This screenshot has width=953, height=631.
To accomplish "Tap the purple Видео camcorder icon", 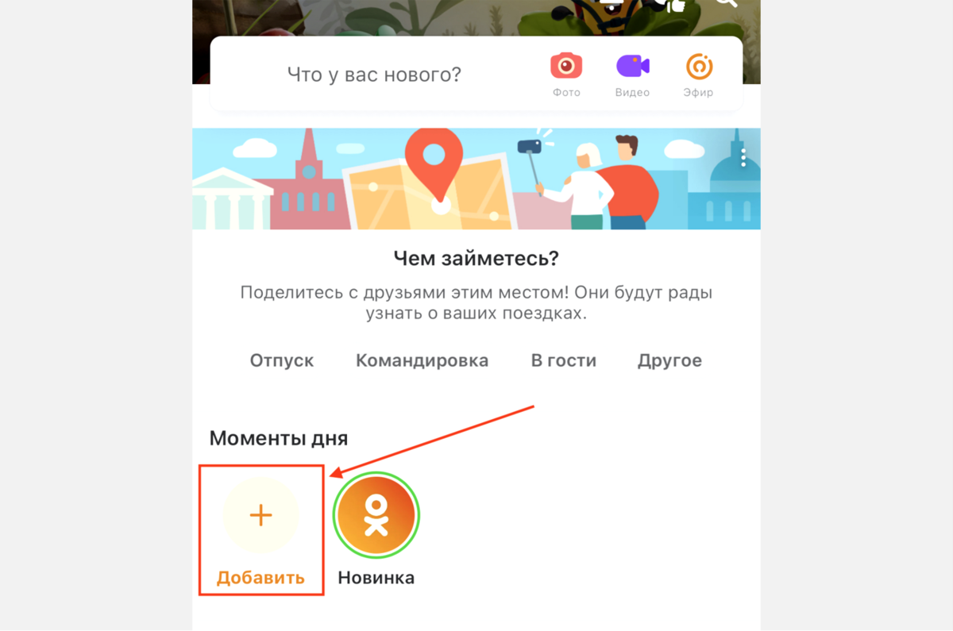I will click(x=632, y=66).
